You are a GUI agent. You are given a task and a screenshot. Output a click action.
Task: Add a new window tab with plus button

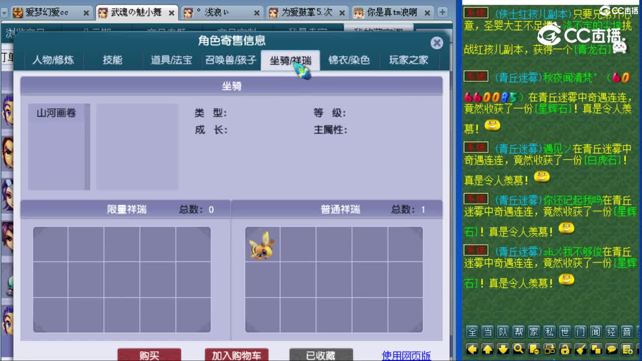442,12
